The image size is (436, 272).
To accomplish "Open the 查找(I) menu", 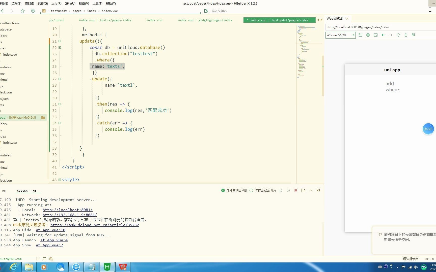I will click(x=29, y=3).
